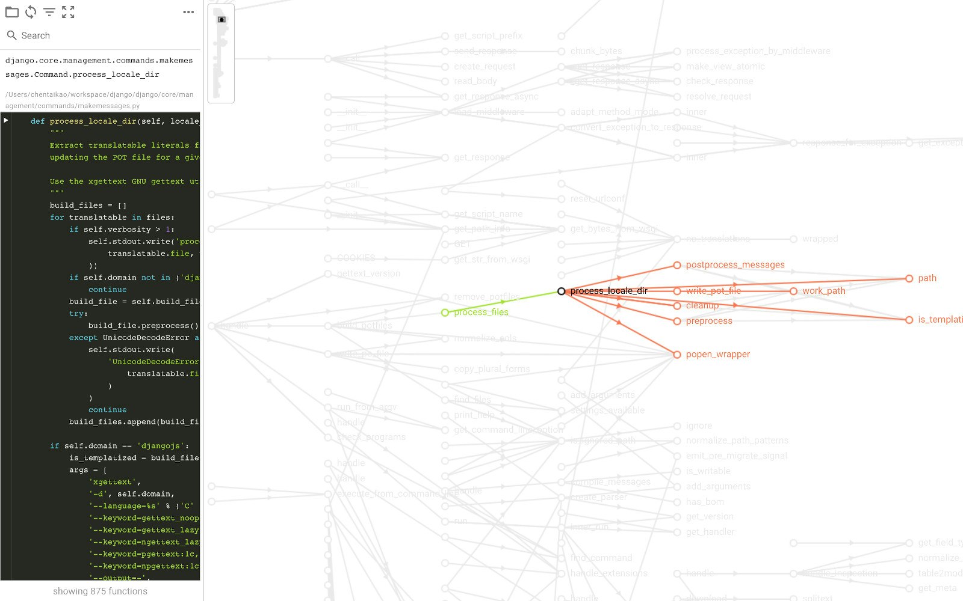Image resolution: width=963 pixels, height=601 pixels.
Task: Open the overflow options via ellipsis icon
Action: (x=188, y=11)
